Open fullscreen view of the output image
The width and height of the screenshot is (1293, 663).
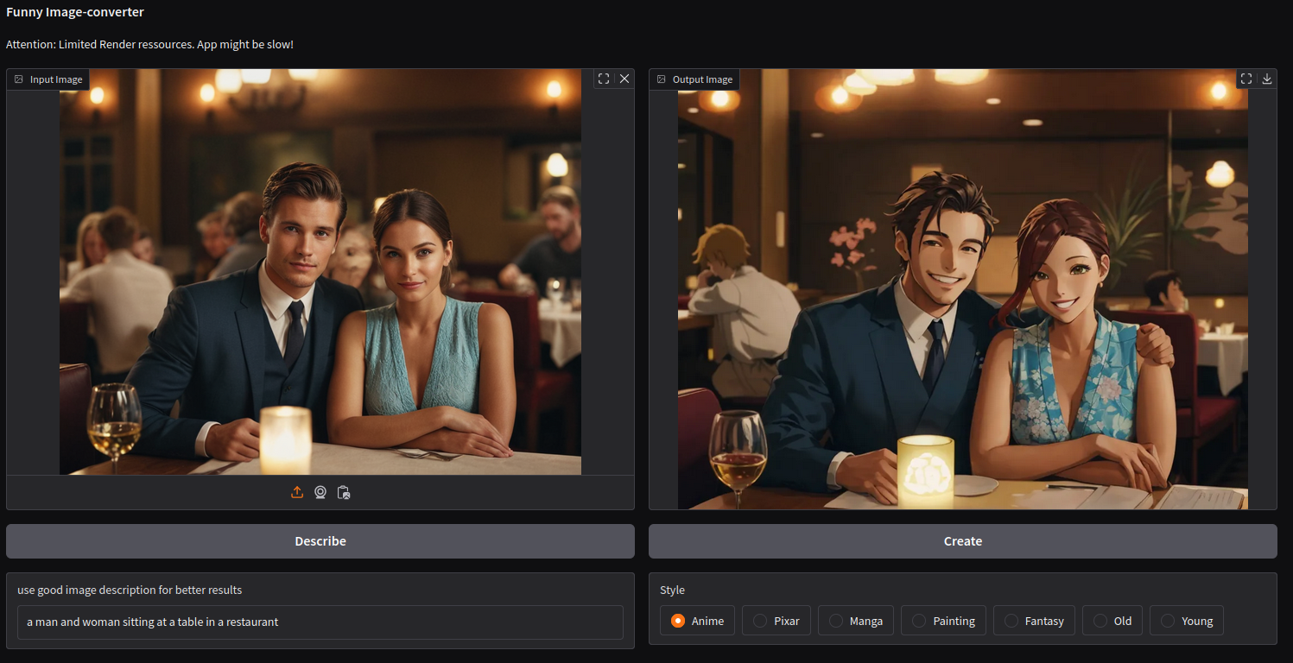(1245, 79)
